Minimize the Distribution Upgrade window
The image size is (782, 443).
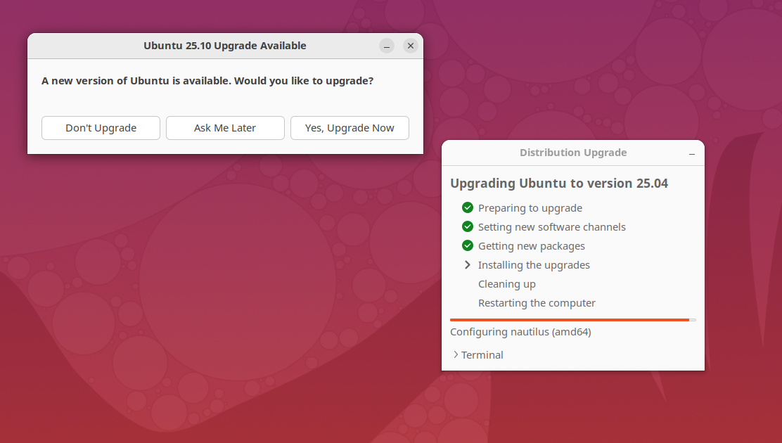pyautogui.click(x=692, y=153)
